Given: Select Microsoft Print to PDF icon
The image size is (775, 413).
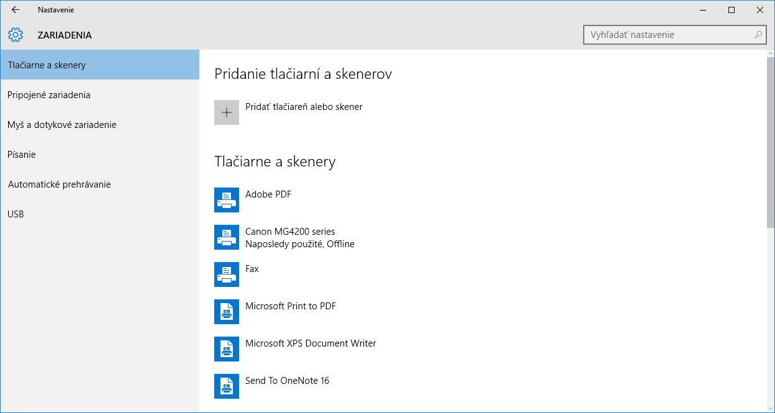Looking at the screenshot, I should point(227,312).
